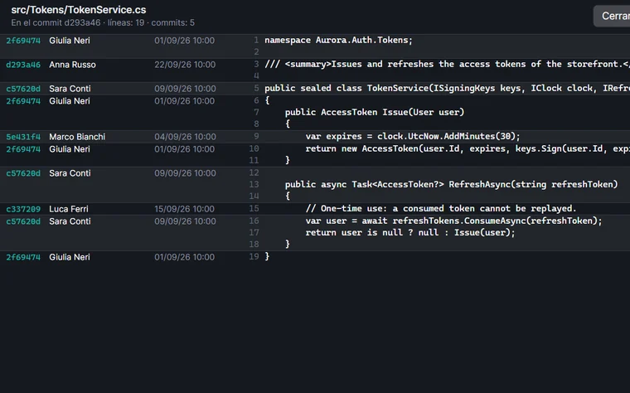The height and width of the screenshot is (393, 630).
Task: Click the var expires AddMinutes(30) line
Action: coord(413,136)
